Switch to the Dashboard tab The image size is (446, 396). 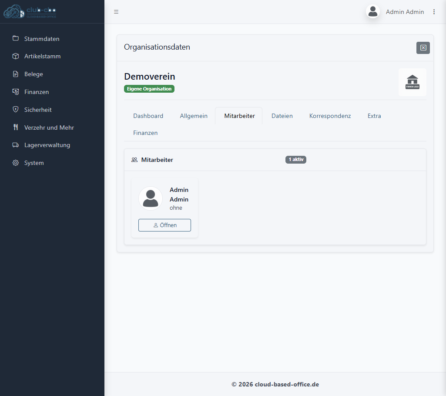coord(148,116)
